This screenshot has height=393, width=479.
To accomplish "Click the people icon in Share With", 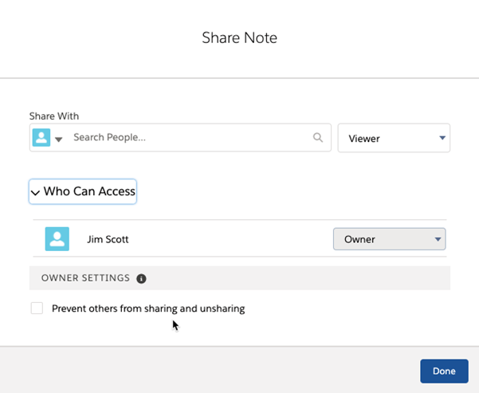I will click(x=41, y=138).
